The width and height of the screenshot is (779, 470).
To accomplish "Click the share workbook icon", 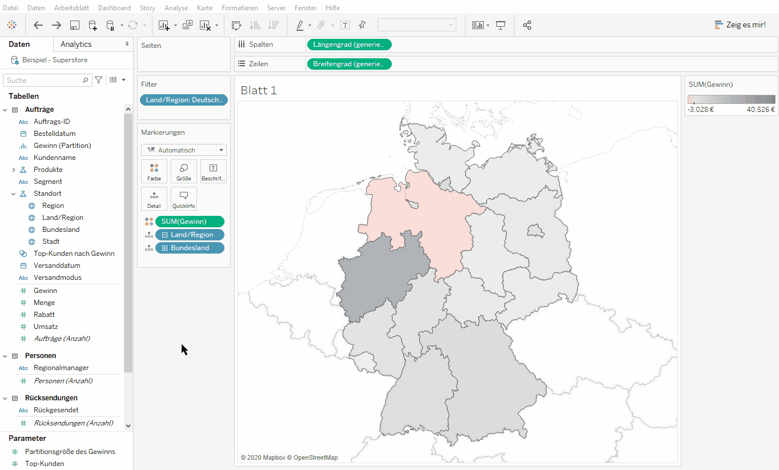I will tap(527, 25).
